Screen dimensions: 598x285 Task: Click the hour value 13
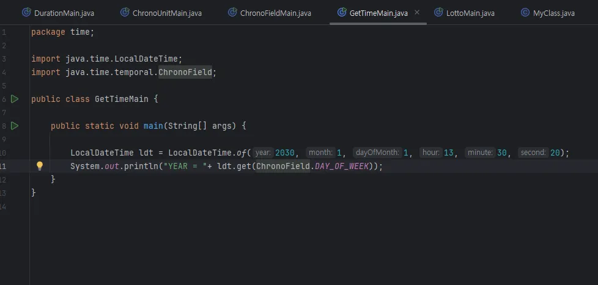449,153
